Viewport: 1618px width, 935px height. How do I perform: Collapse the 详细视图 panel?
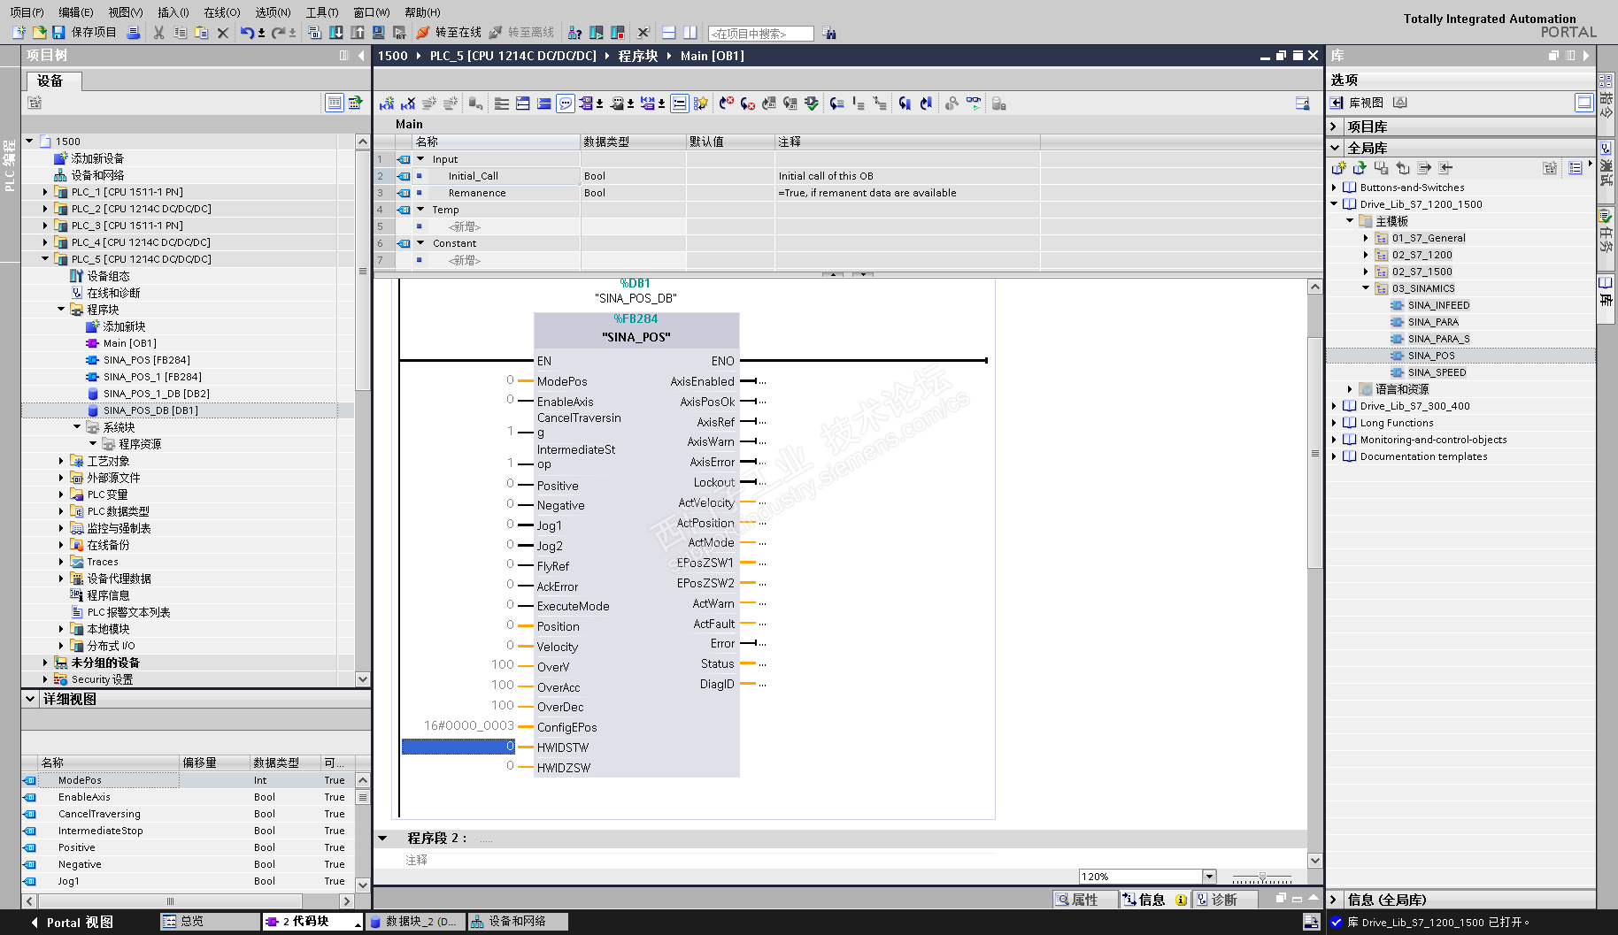[30, 699]
